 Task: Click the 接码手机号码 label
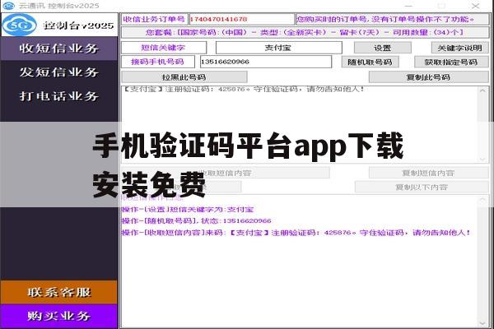point(157,62)
